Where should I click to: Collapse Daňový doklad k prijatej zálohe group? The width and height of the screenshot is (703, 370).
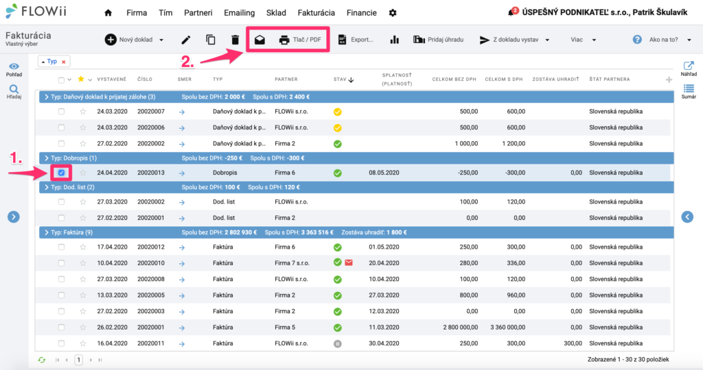(46, 97)
